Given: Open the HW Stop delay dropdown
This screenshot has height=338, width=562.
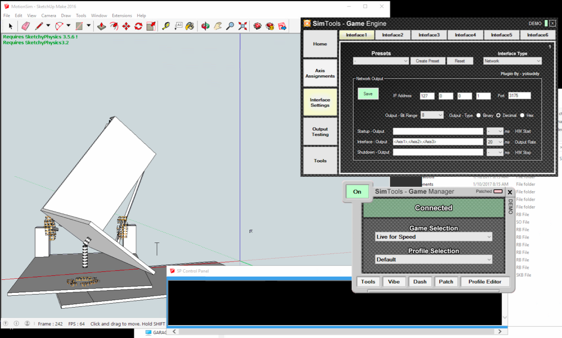Looking at the screenshot, I should click(495, 152).
